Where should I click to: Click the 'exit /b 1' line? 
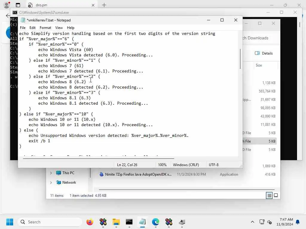[x=39, y=141]
